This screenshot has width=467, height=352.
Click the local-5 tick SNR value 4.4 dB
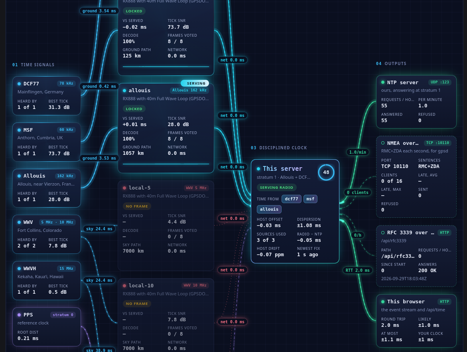[x=177, y=222]
